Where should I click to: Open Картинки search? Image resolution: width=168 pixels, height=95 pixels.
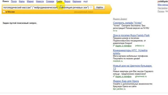77,1
